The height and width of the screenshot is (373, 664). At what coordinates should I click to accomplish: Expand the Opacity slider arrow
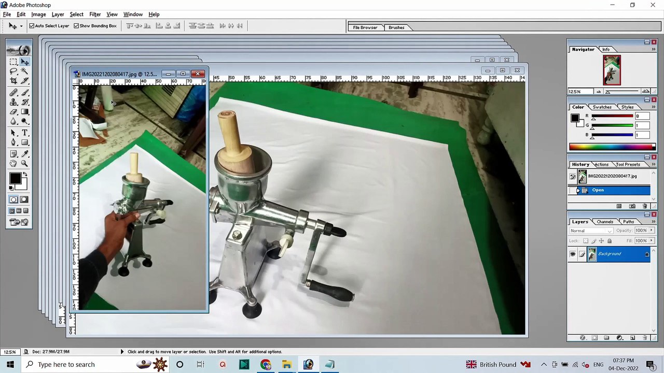coord(651,231)
